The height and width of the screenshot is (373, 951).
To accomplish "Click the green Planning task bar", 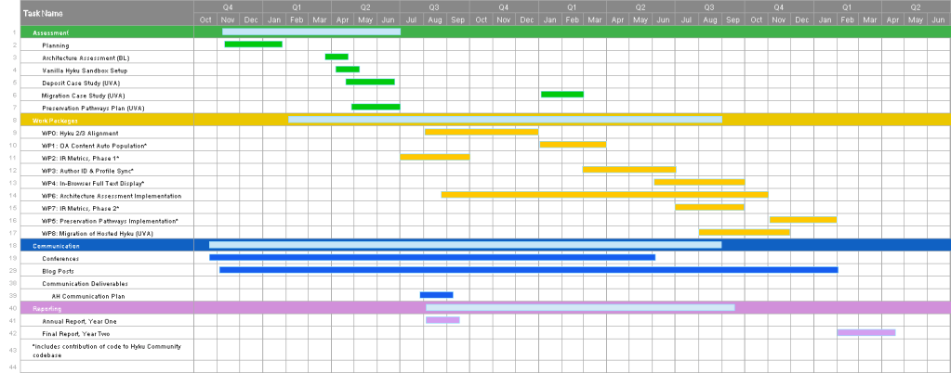I will [x=253, y=45].
